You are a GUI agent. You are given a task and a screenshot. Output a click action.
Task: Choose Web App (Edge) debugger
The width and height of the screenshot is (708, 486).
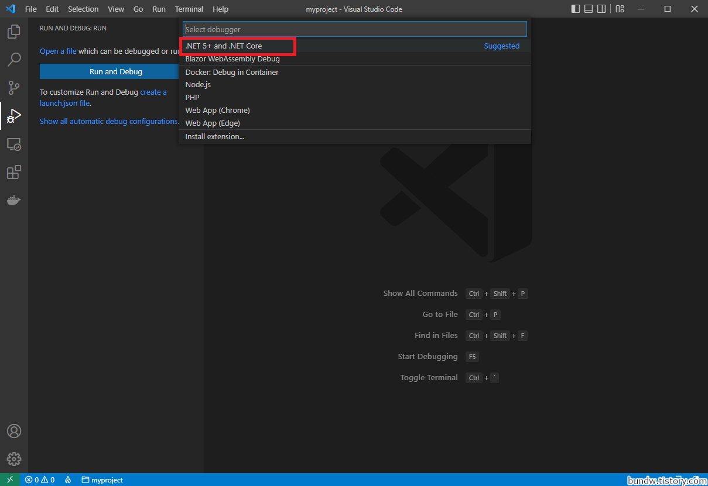pos(355,123)
